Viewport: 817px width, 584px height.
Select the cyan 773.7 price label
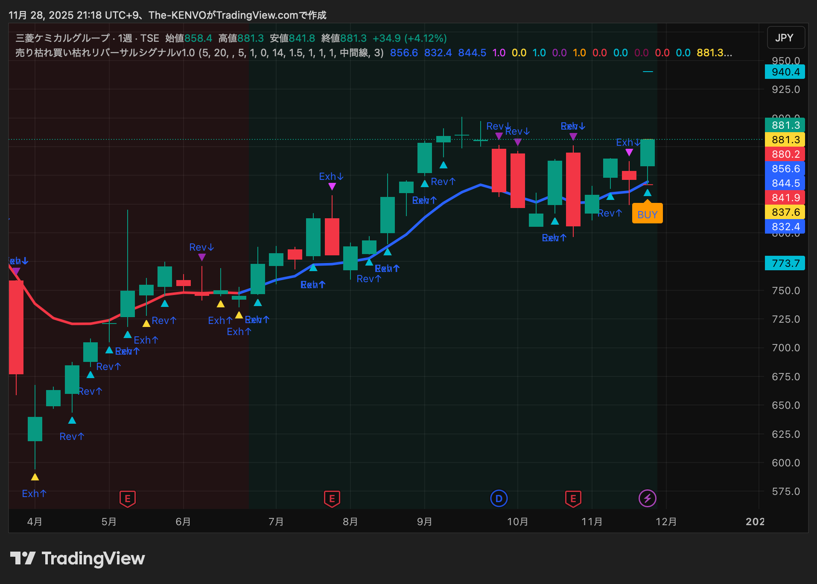785,263
